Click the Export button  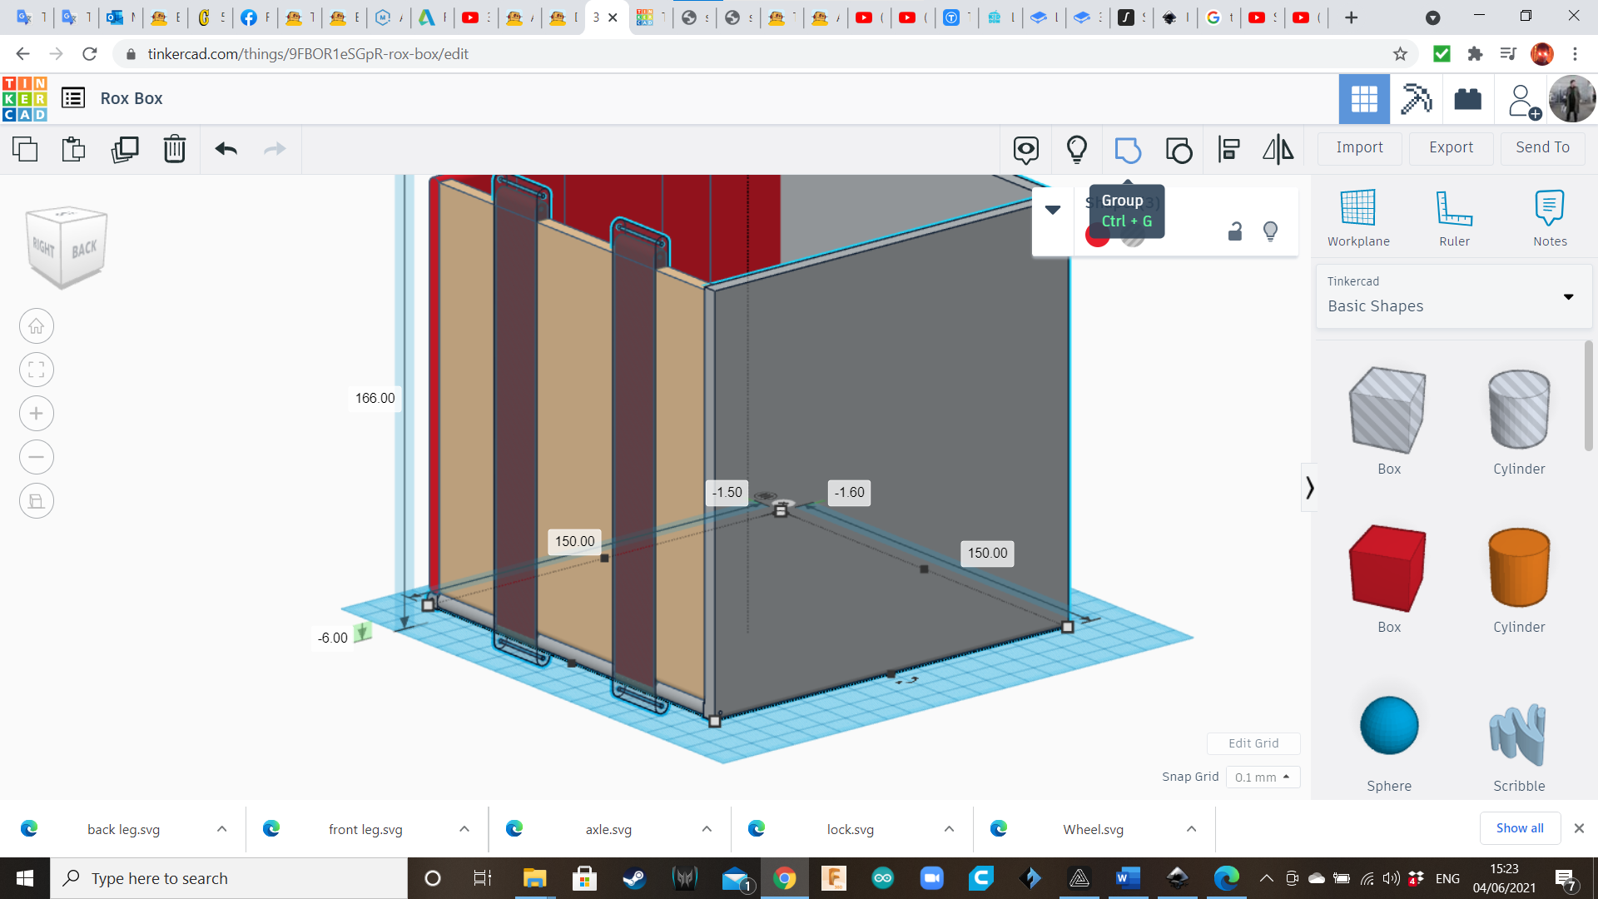(x=1451, y=147)
